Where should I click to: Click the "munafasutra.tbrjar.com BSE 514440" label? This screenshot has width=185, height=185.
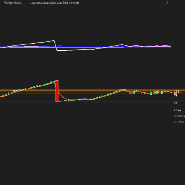tap(55, 3)
